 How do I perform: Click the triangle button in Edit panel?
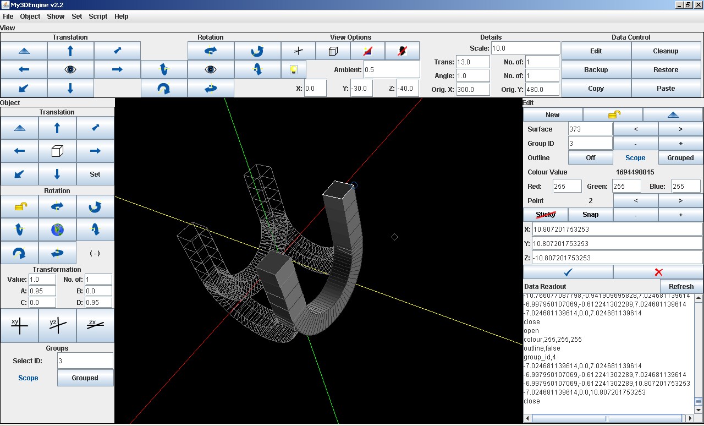coord(673,114)
